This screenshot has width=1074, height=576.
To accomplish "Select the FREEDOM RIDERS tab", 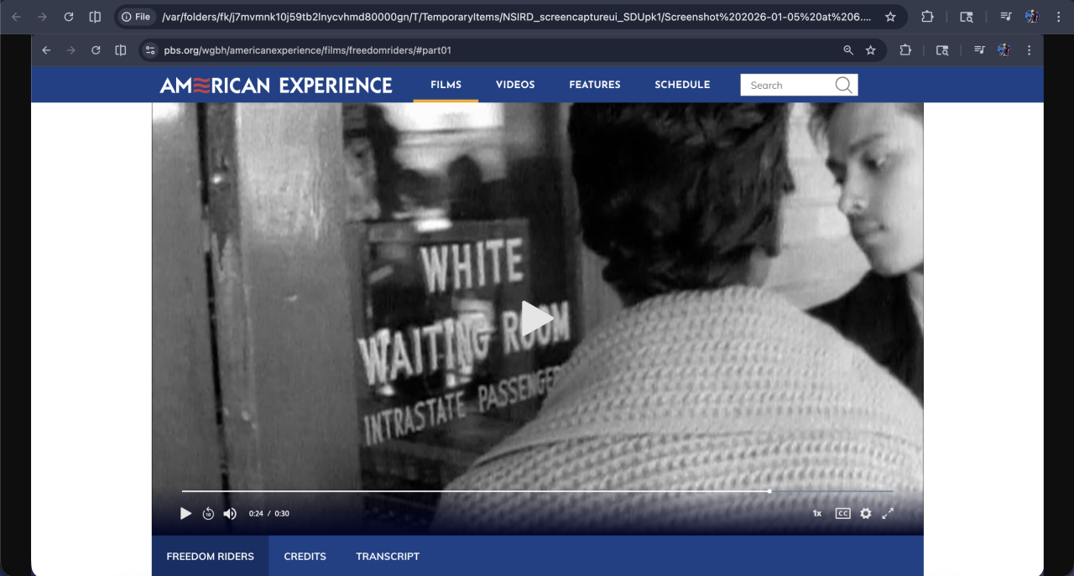I will [211, 556].
